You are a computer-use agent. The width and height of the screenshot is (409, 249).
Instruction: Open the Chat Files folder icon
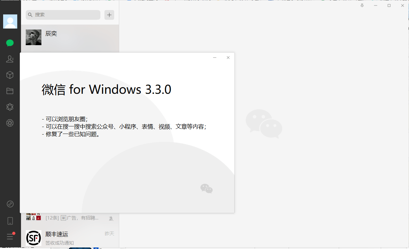10,91
